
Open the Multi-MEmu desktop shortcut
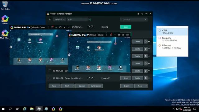pyautogui.click(x=5, y=34)
